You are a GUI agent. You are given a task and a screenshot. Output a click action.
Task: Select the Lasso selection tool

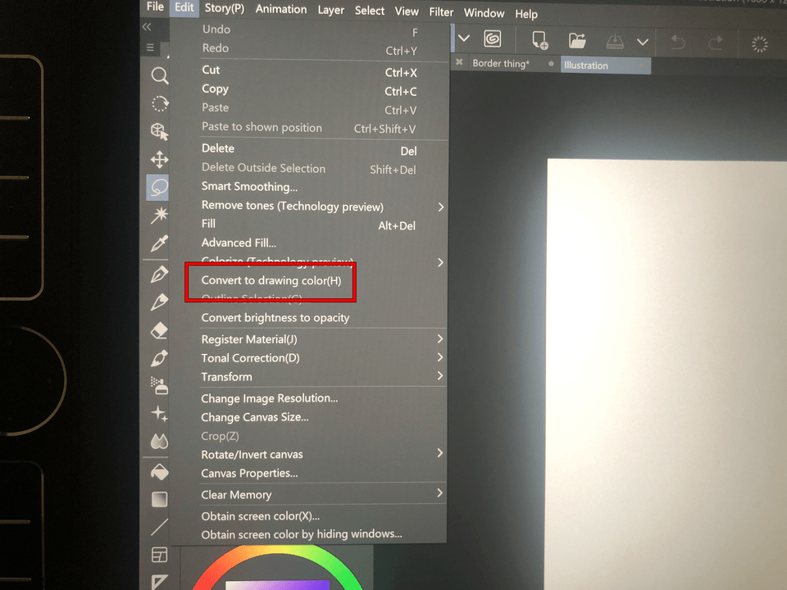158,188
